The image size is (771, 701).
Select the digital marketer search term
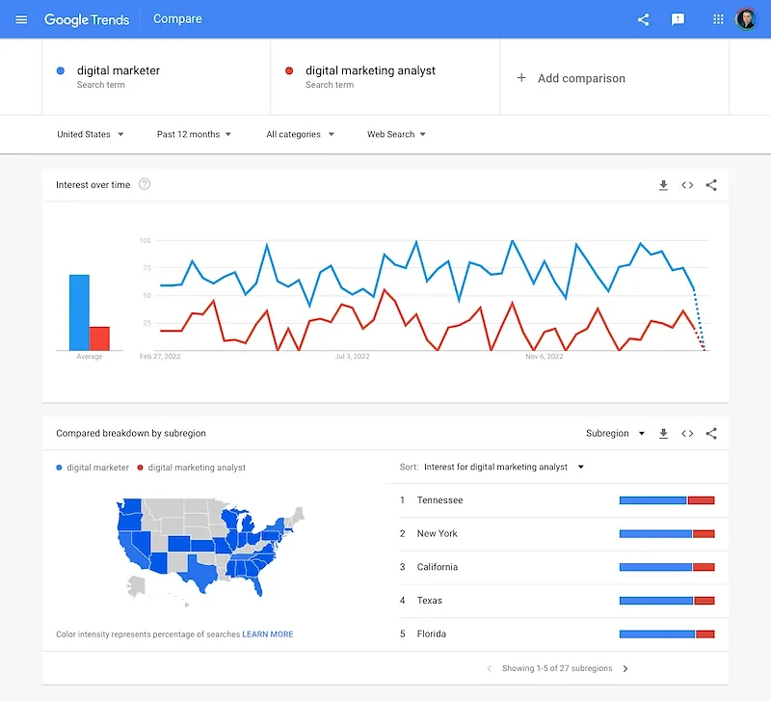click(156, 77)
